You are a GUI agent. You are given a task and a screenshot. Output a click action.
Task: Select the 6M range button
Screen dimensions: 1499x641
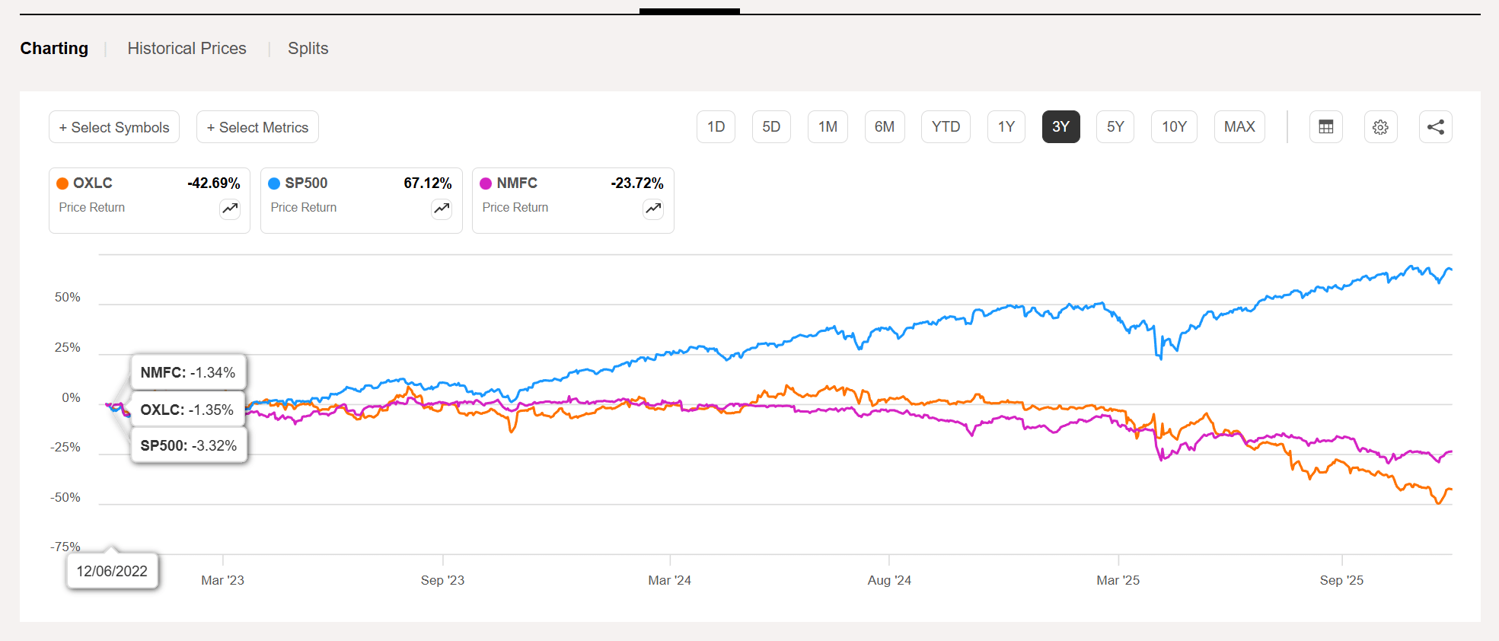click(884, 127)
